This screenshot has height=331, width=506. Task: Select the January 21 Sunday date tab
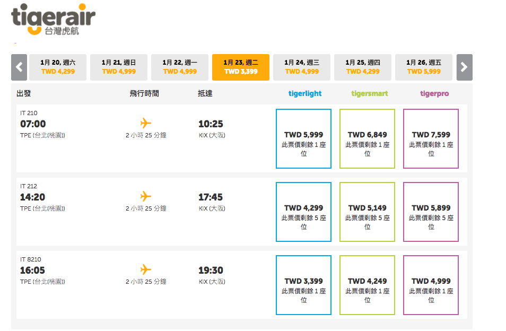click(x=119, y=67)
